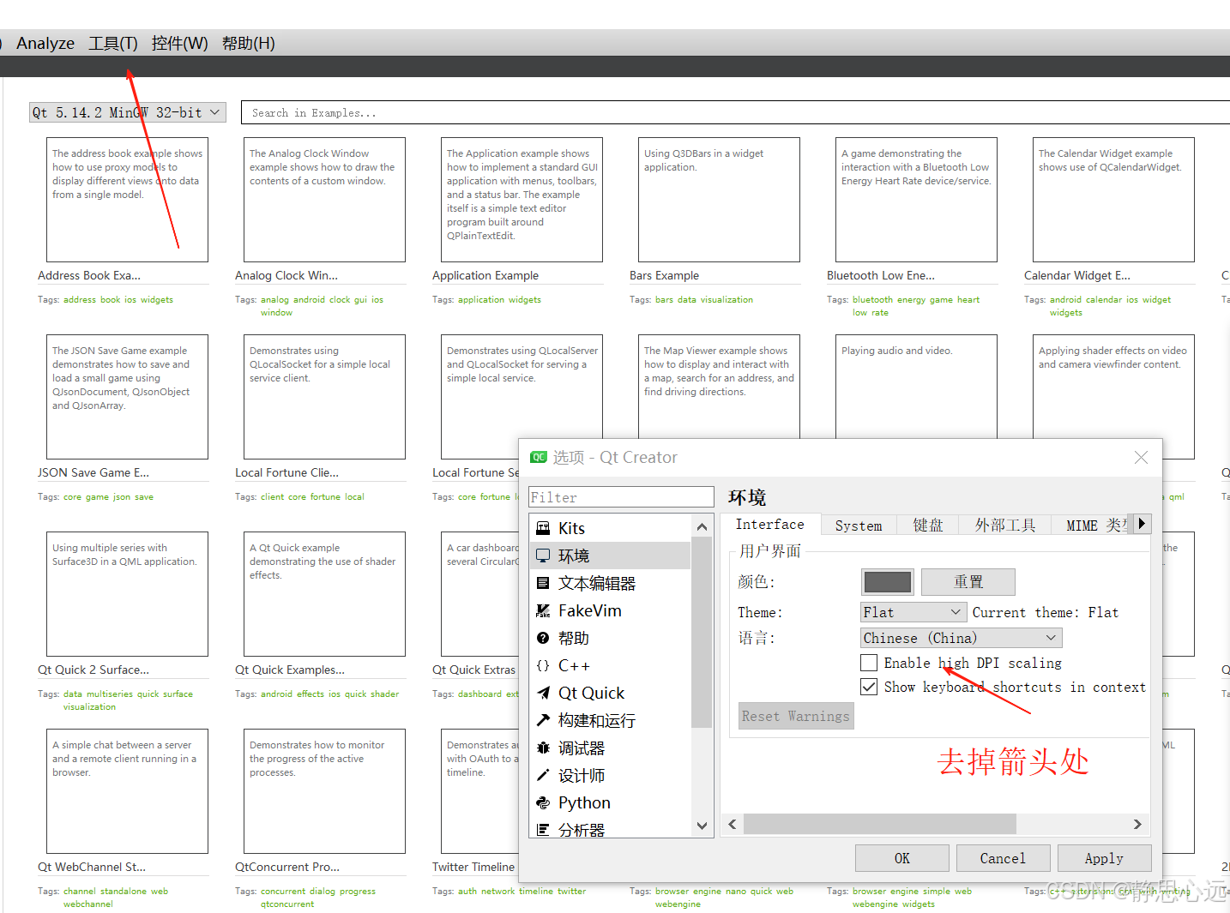The height and width of the screenshot is (913, 1230).
Task: Click the Reset Warnings button
Action: 796,716
